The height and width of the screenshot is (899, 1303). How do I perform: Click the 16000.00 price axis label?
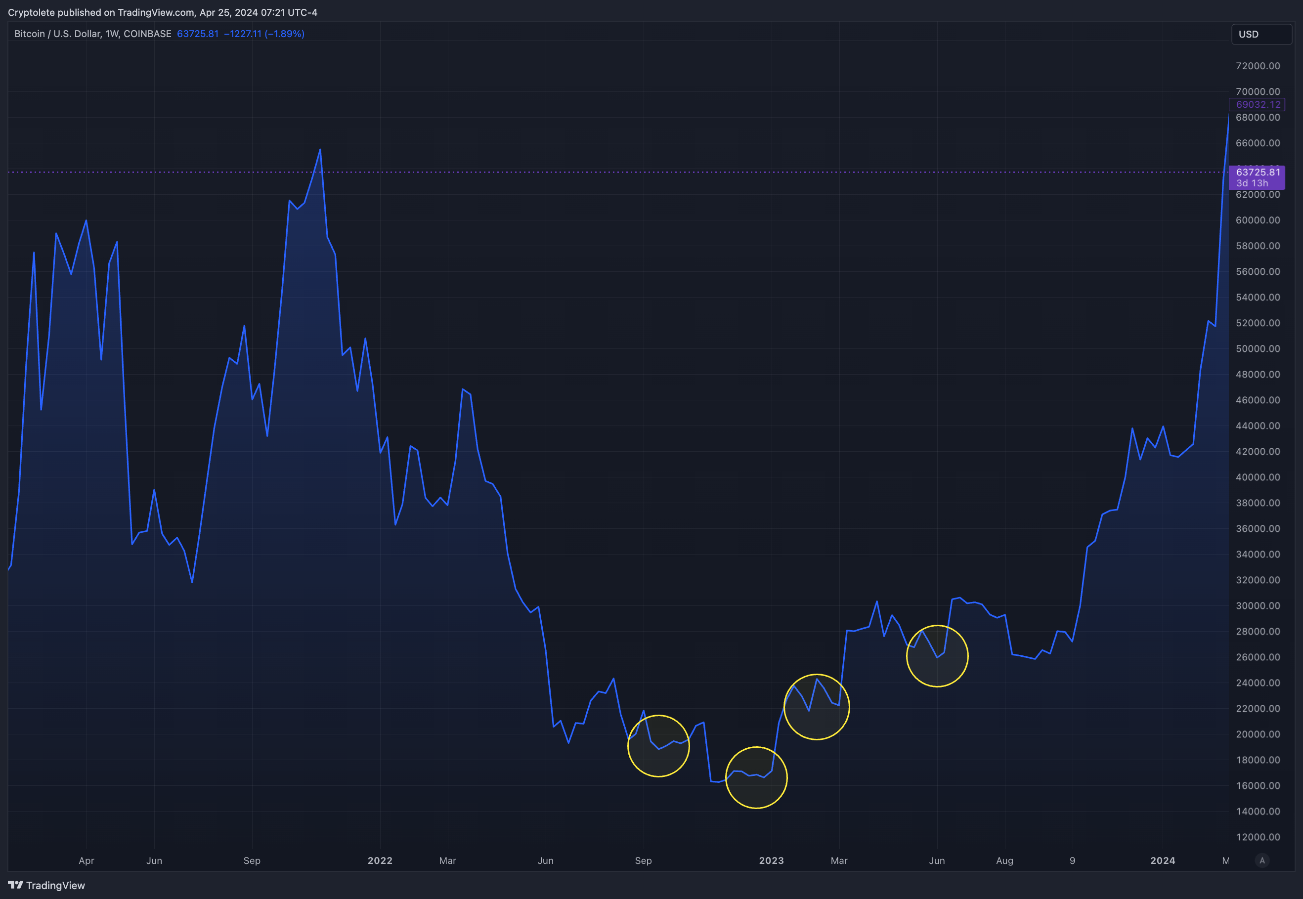point(1258,785)
